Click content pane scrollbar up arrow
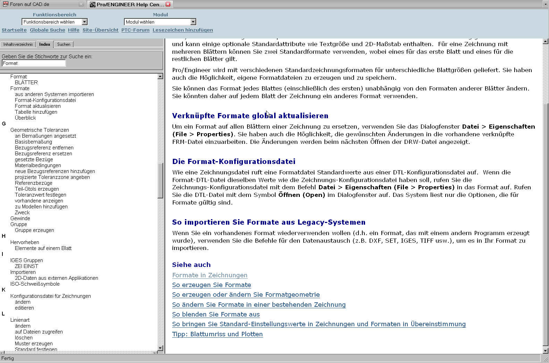549x363 pixels. (545, 41)
